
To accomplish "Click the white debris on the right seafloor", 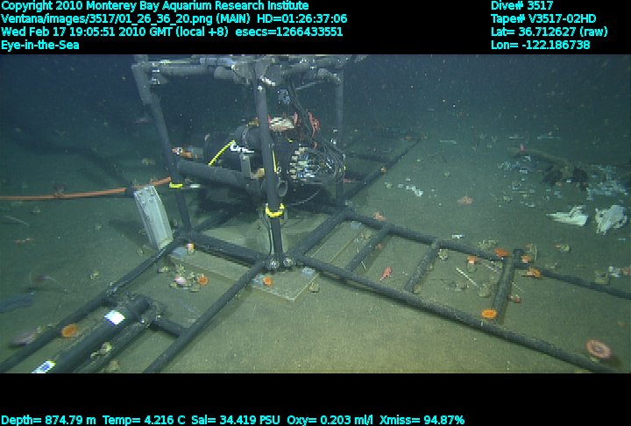I will click(x=610, y=217).
